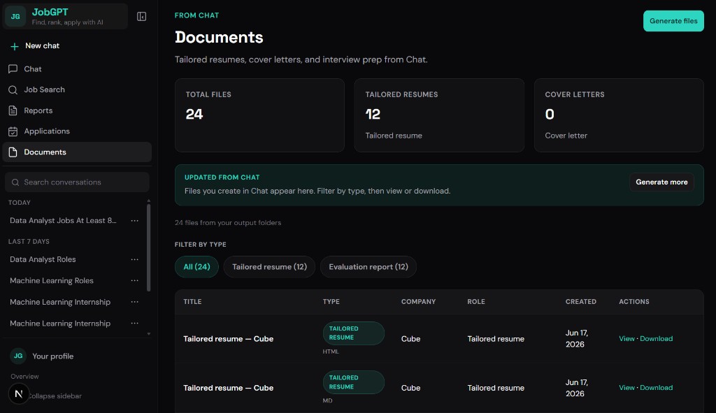Click the Tailored Resume badge in MD row
The height and width of the screenshot is (413, 716).
353,382
